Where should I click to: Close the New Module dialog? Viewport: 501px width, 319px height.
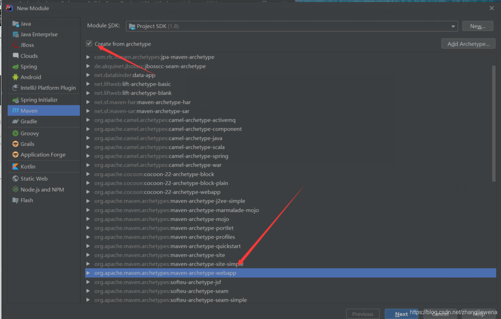[x=492, y=8]
